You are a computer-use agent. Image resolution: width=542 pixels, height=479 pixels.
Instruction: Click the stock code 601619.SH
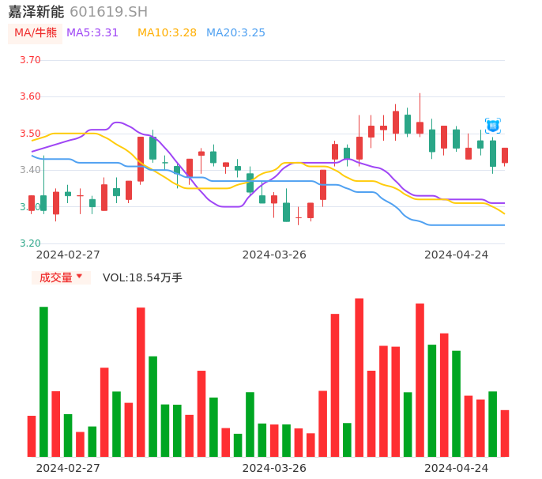[x=108, y=12]
